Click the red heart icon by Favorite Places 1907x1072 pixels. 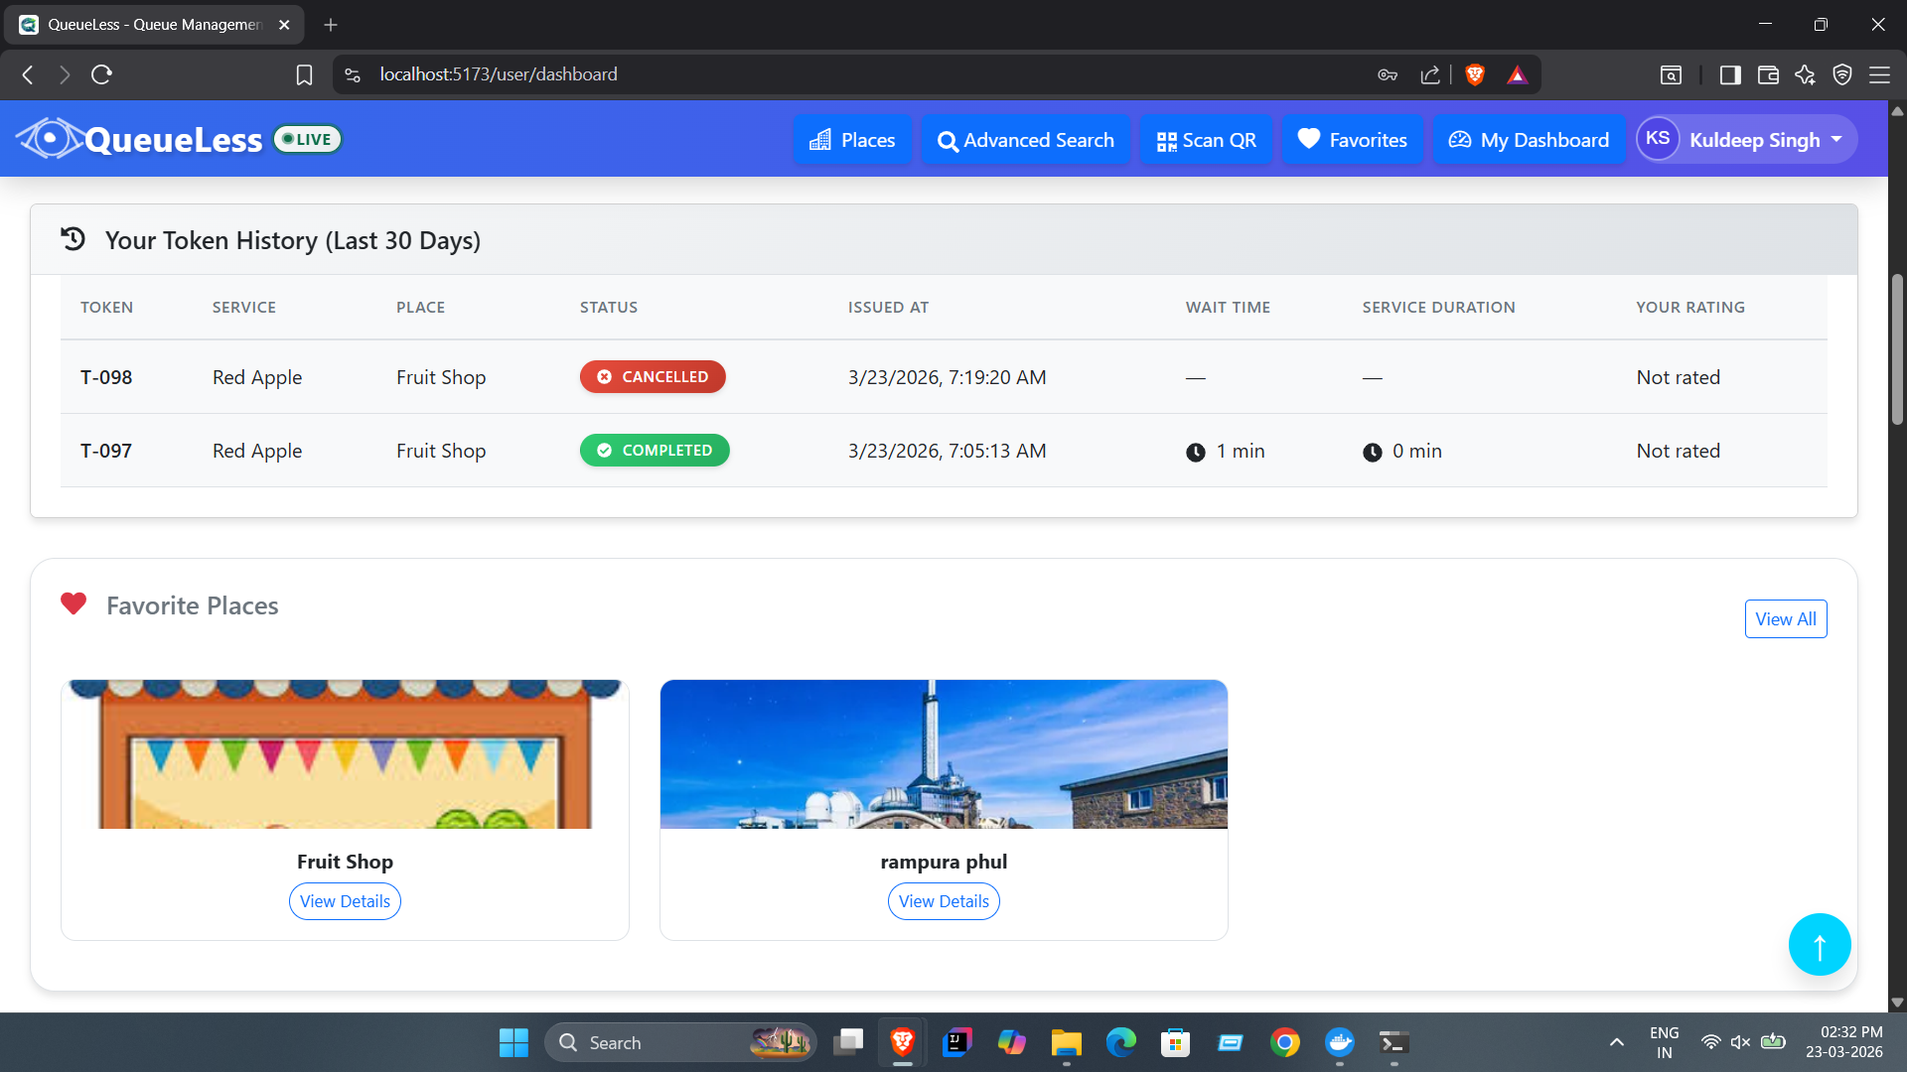(73, 603)
